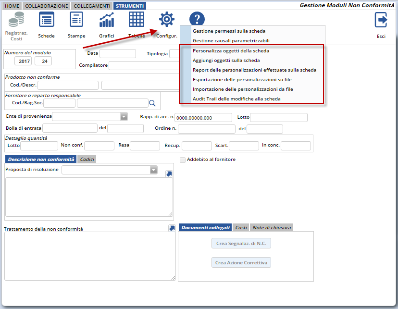Select Personalizza oggetti della scheda menu item

[x=230, y=50]
